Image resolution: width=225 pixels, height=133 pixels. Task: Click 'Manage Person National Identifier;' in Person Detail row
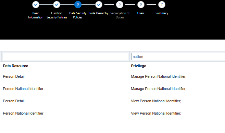tap(159, 76)
